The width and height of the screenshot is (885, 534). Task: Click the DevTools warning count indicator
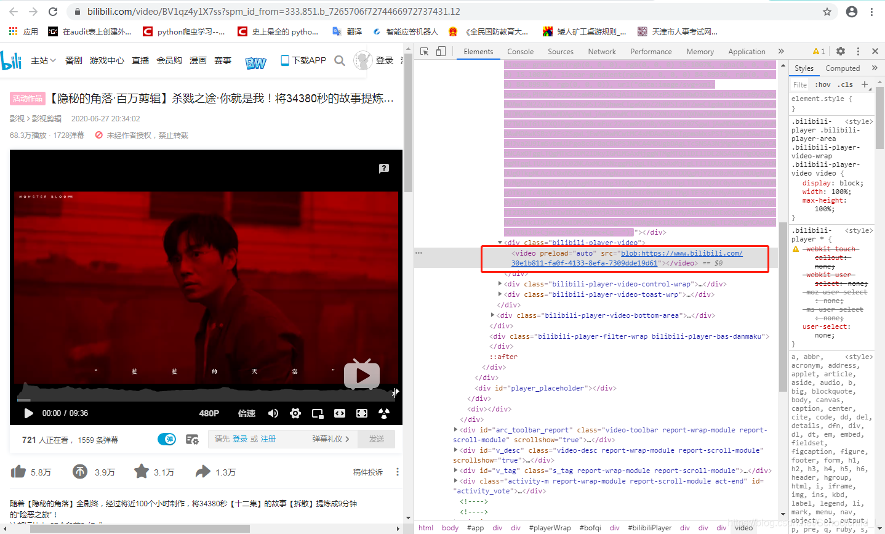pyautogui.click(x=819, y=52)
